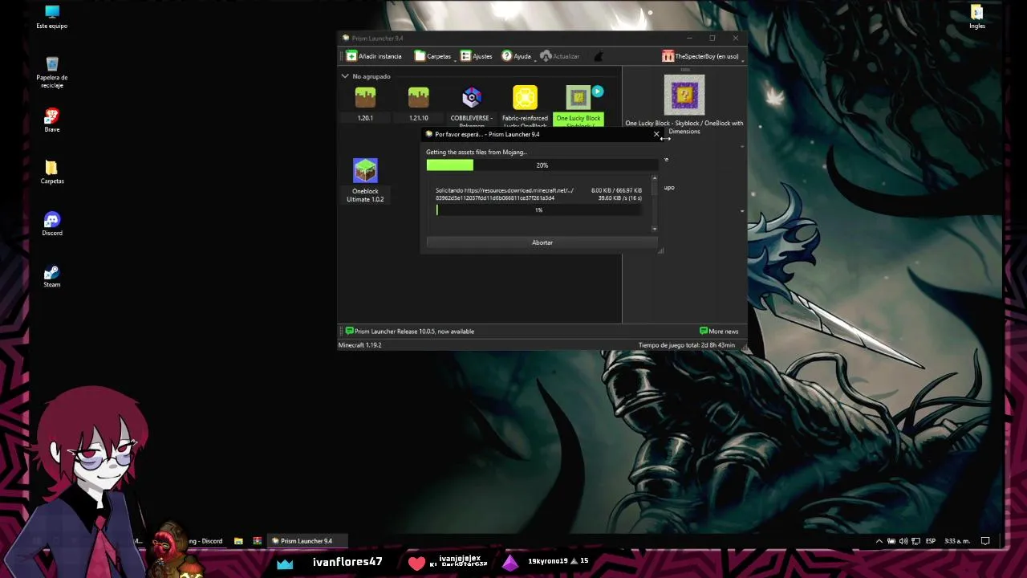This screenshot has height=578, width=1027.
Task: Click Minecraft 1.19.2 status text
Action: (359, 345)
